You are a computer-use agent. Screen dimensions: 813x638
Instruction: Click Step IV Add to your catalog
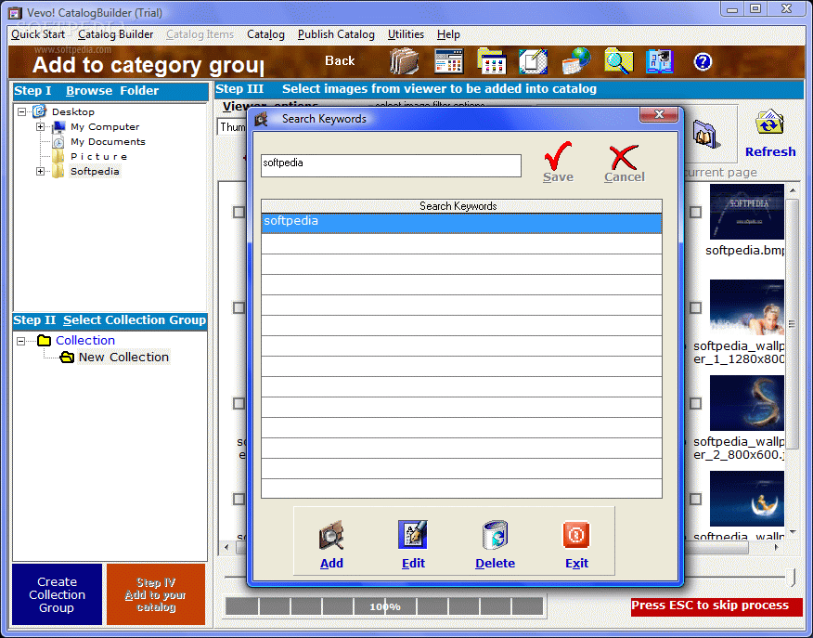[x=156, y=594]
